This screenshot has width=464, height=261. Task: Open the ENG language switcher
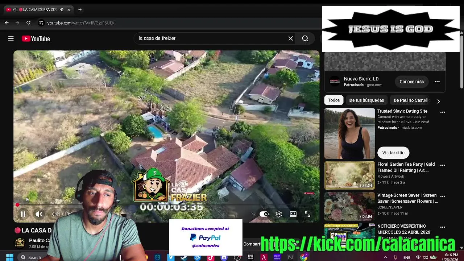coord(407,257)
